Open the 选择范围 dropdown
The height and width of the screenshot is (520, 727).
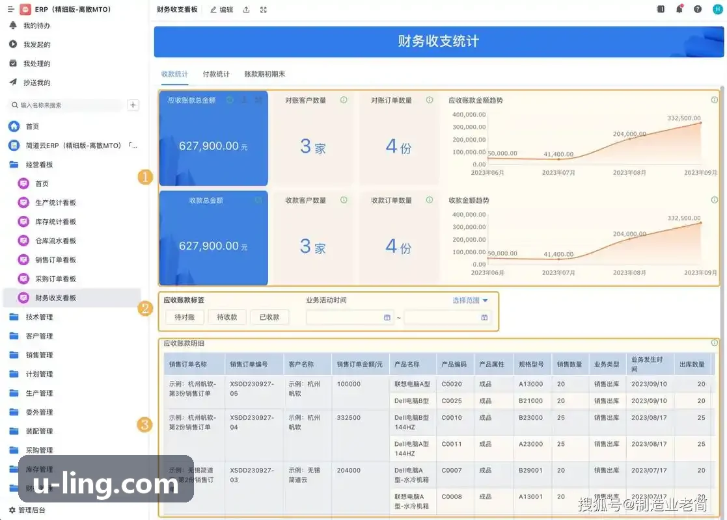(x=470, y=300)
